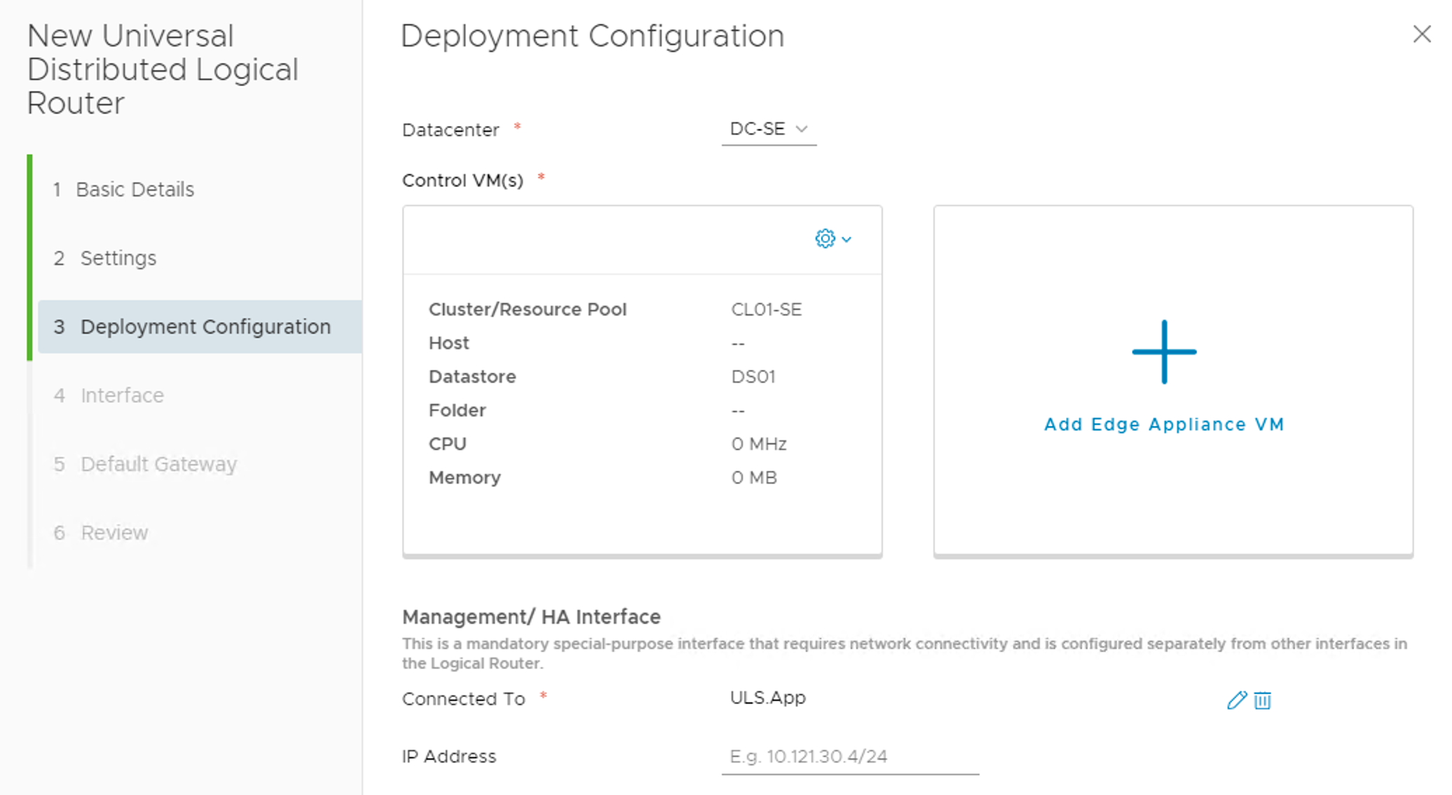Click the ULS.App connected network text
The width and height of the screenshot is (1452, 795).
coord(767,698)
